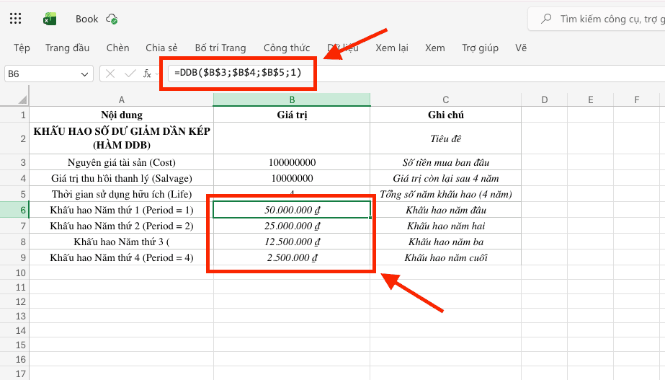The image size is (665, 380).
Task: Select row 2 header
Action: [14, 138]
